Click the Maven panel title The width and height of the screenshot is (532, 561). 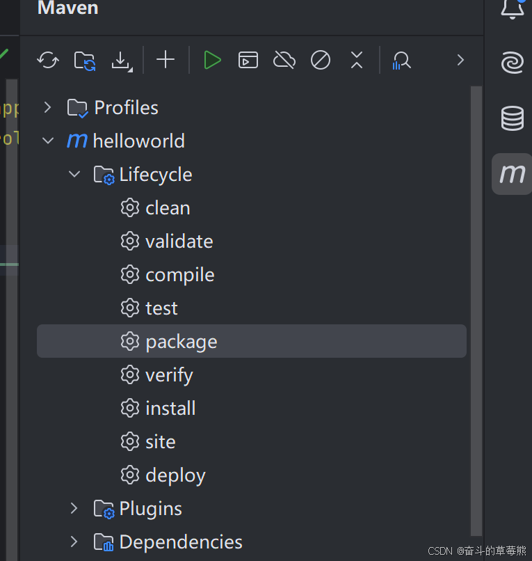pos(68,8)
